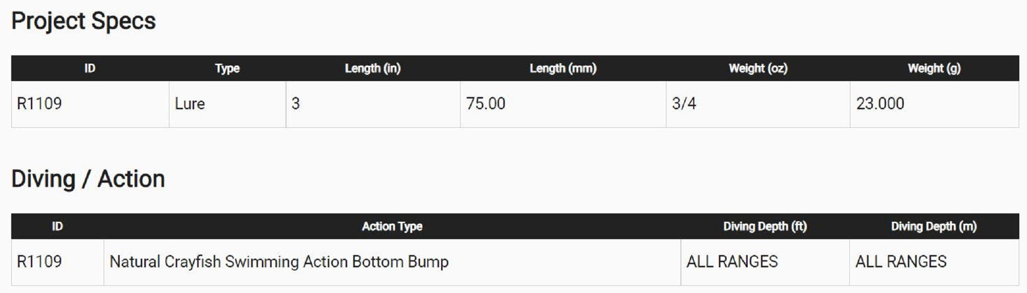The height and width of the screenshot is (293, 1027).
Task: Select the Length (mm) column header
Action: tap(563, 68)
